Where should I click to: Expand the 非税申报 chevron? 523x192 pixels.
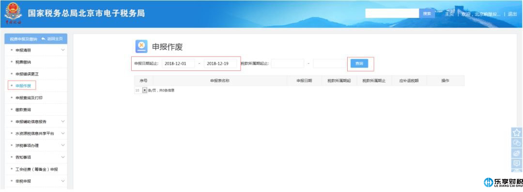click(62, 181)
